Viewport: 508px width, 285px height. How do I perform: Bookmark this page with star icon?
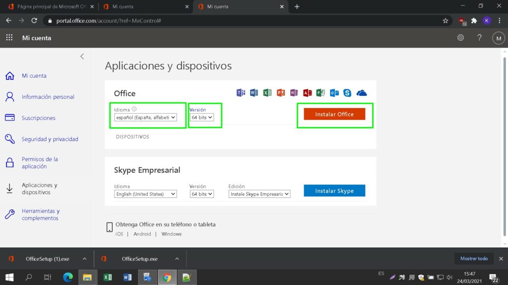point(445,21)
